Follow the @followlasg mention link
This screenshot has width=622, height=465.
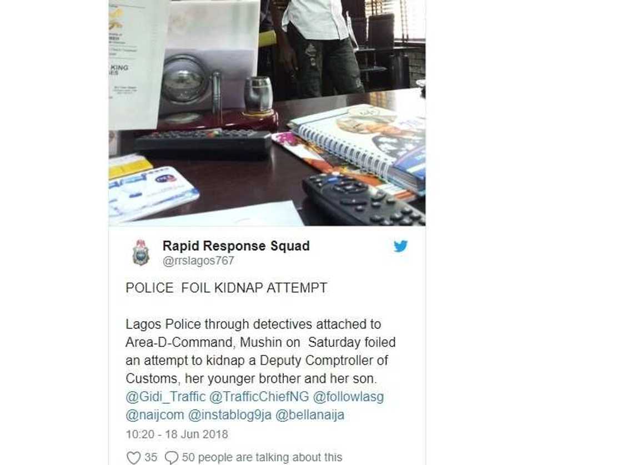click(348, 397)
